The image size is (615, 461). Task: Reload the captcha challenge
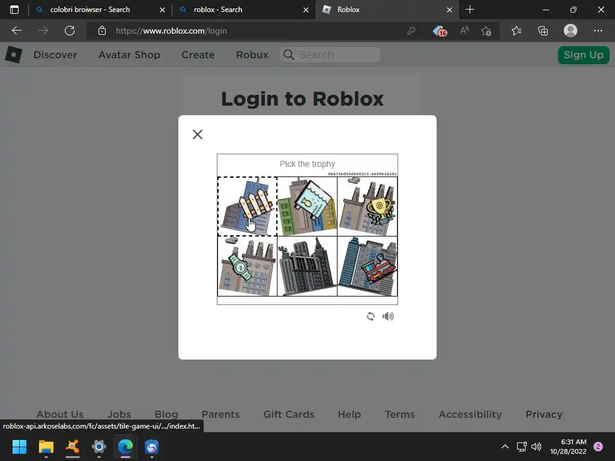[371, 316]
